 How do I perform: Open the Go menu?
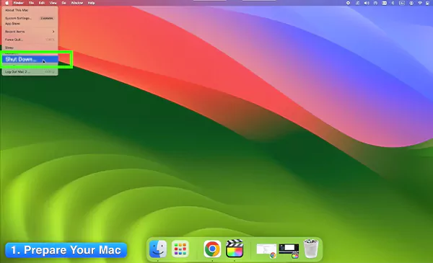point(64,3)
